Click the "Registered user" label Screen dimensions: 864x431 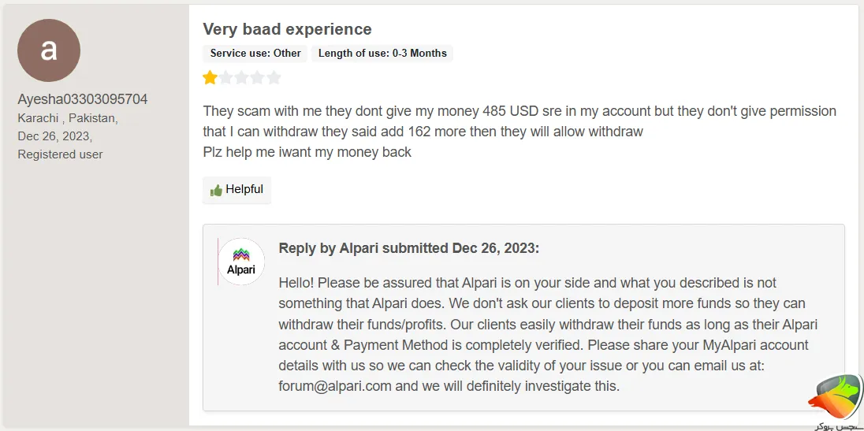pyautogui.click(x=60, y=154)
